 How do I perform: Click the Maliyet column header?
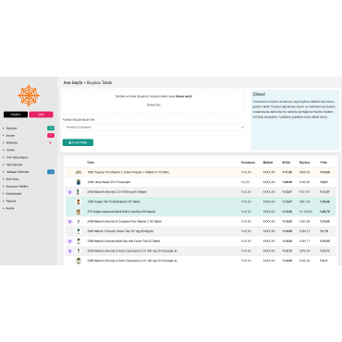[x=268, y=163]
